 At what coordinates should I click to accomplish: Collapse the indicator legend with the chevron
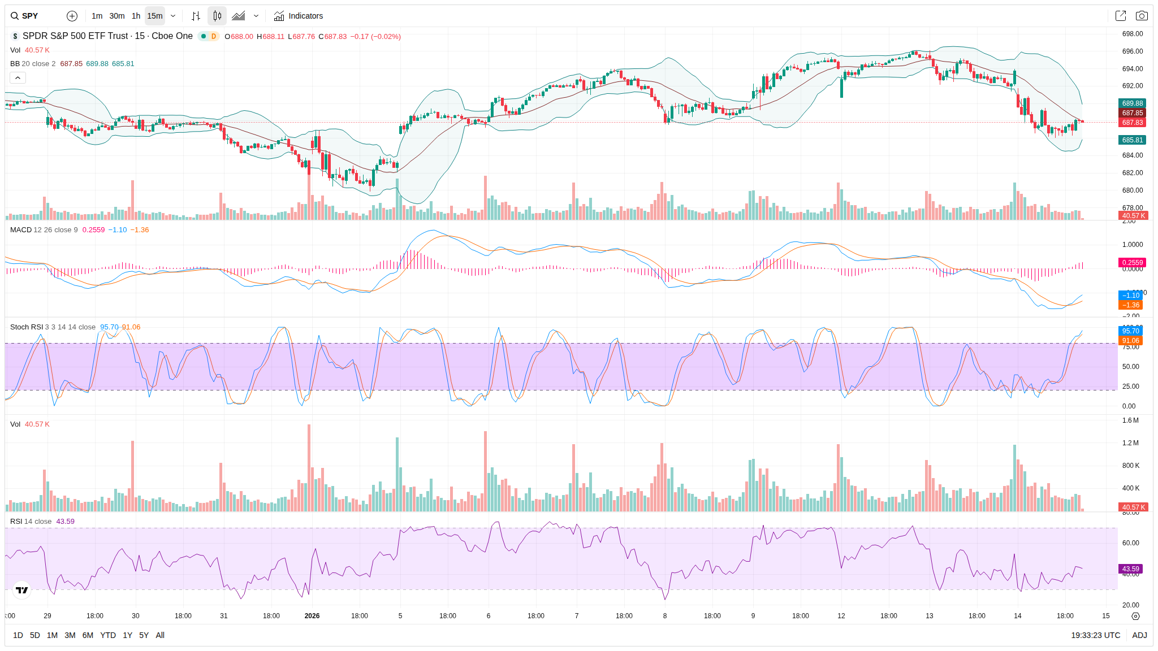pos(18,77)
